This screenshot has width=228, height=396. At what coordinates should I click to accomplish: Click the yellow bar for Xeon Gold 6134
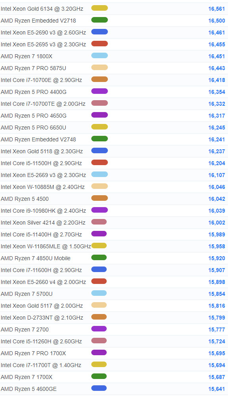click(100, 8)
